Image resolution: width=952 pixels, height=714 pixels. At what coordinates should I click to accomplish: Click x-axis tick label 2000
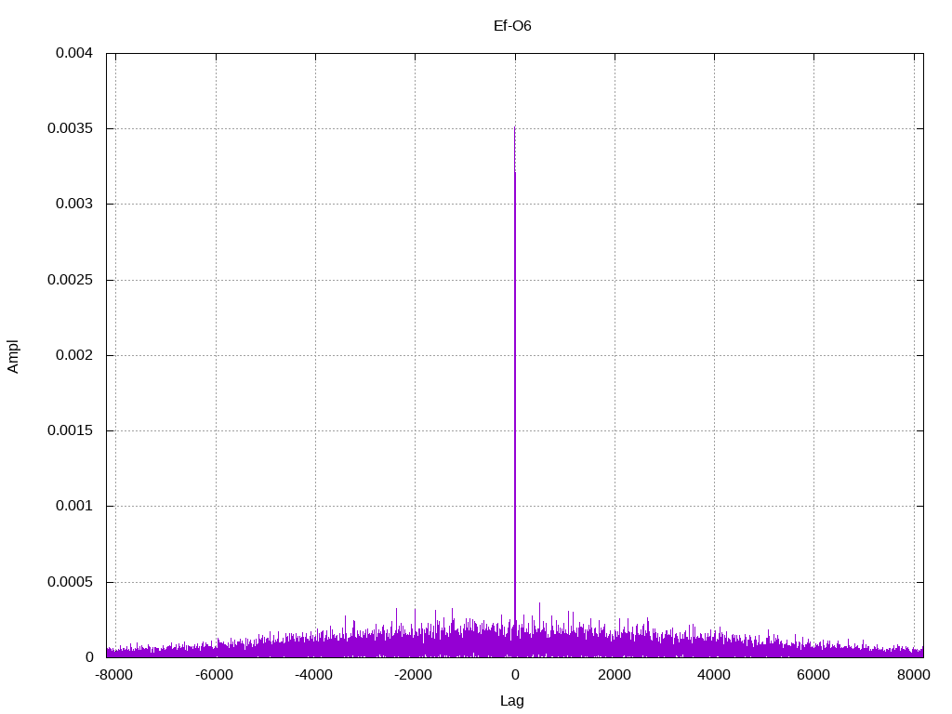(x=615, y=675)
